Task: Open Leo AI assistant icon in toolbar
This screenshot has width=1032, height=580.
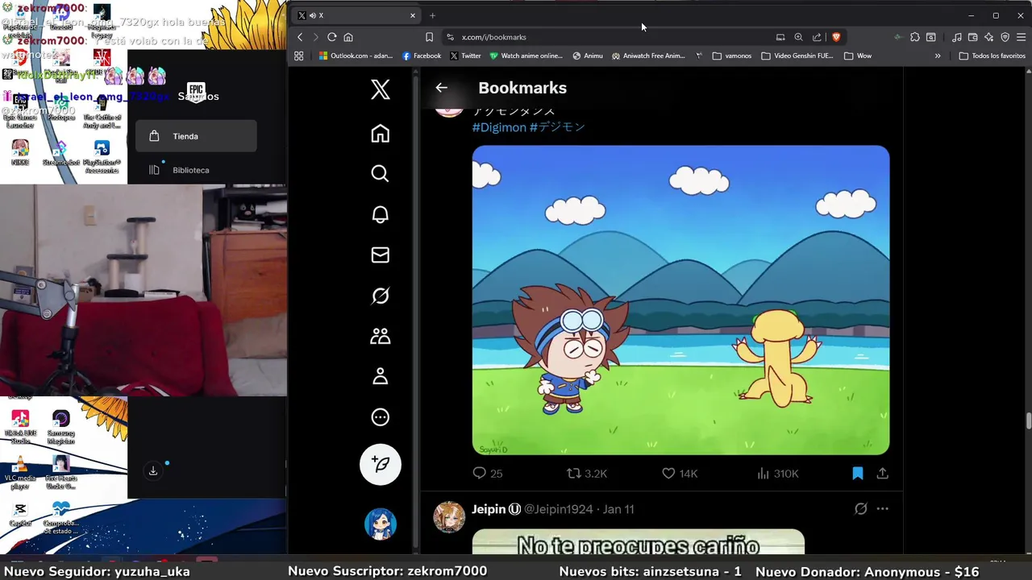Action: point(988,37)
